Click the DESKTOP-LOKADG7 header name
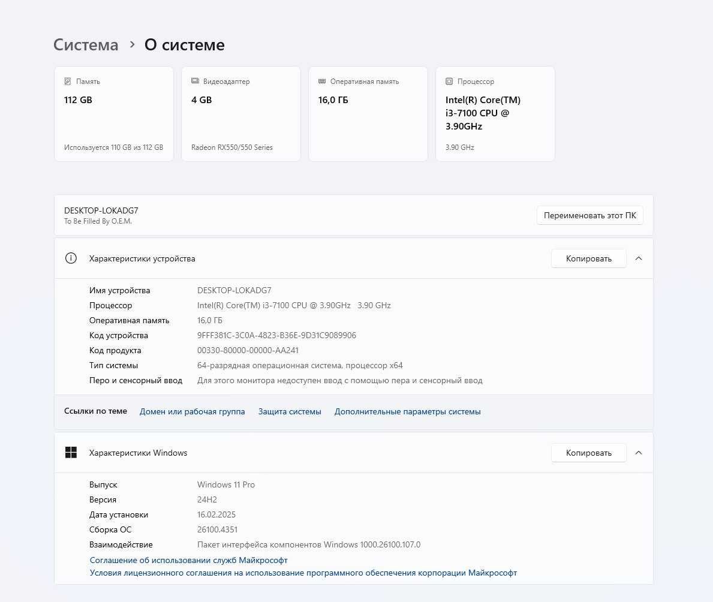The image size is (713, 602). (x=101, y=210)
